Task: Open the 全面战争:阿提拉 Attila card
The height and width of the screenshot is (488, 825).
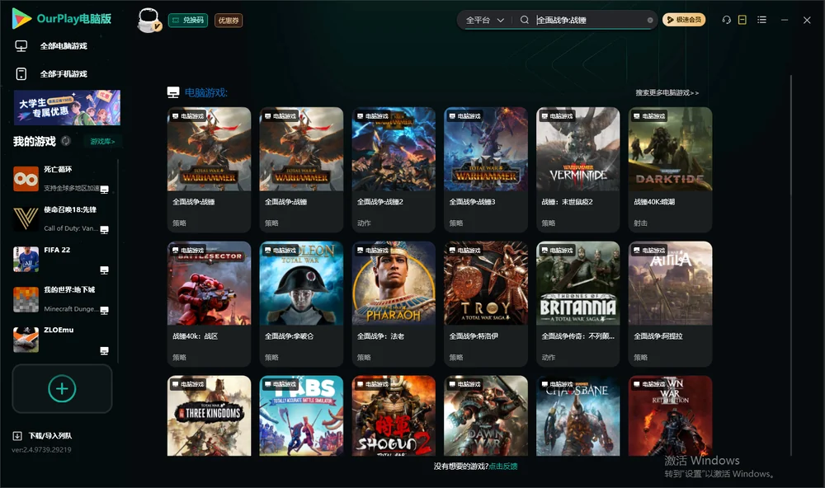Action: (670, 304)
